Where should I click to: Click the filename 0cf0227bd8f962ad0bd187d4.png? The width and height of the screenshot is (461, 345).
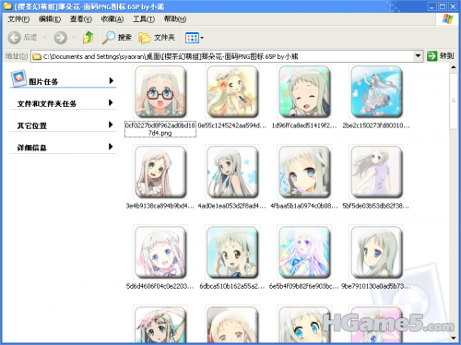160,129
